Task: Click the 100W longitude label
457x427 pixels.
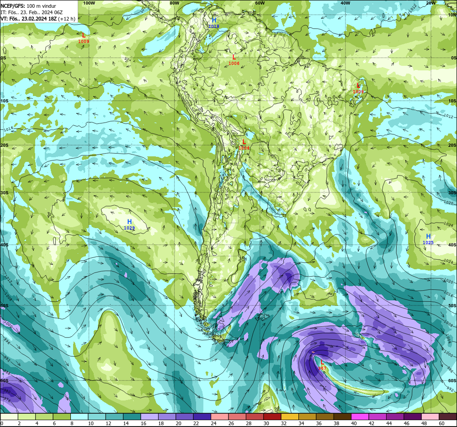Action: click(89, 3)
